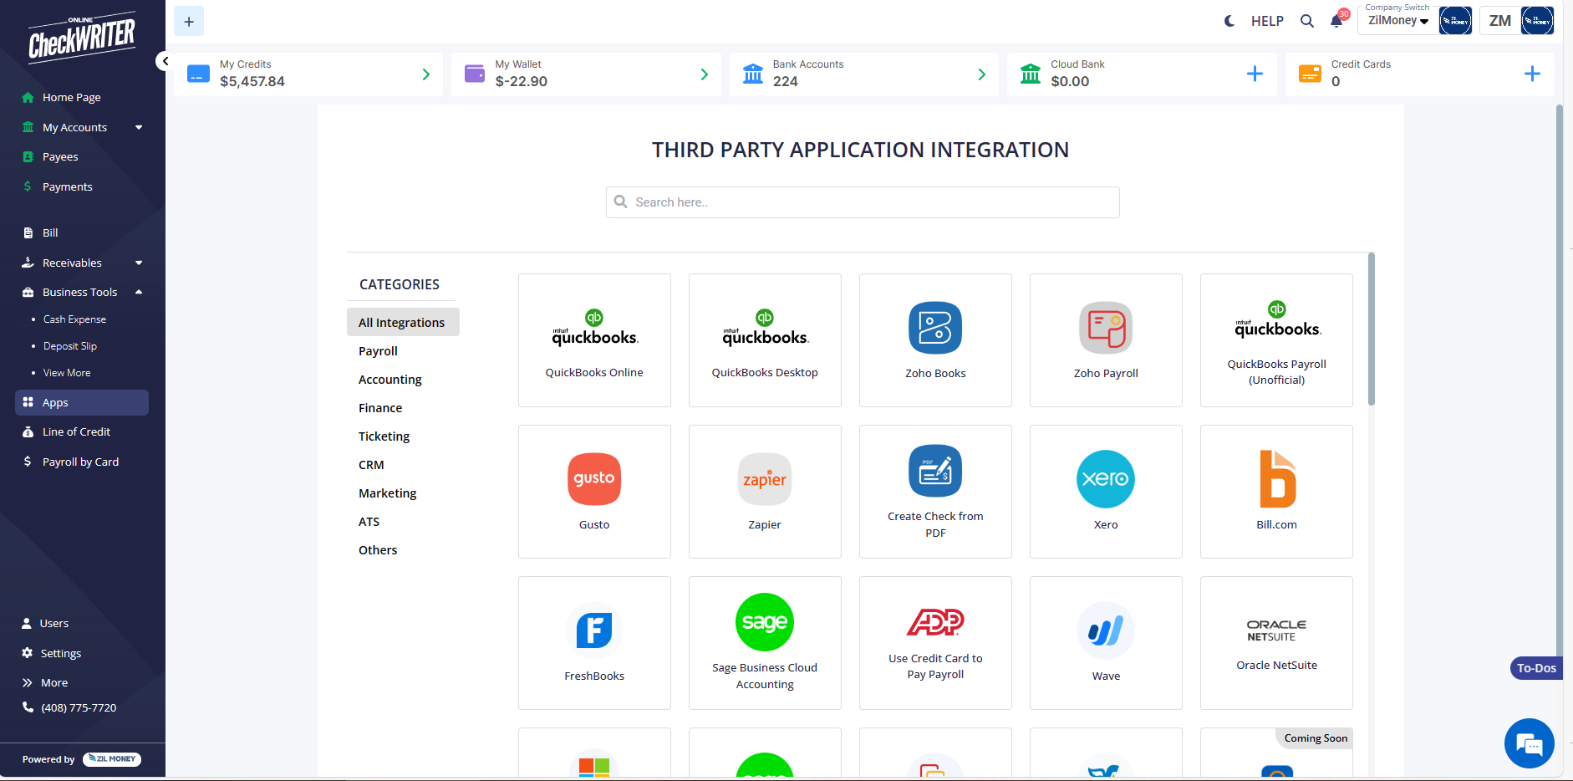
Task: Open QuickBooks Payroll (Unofficial) card
Action: 1276,340
